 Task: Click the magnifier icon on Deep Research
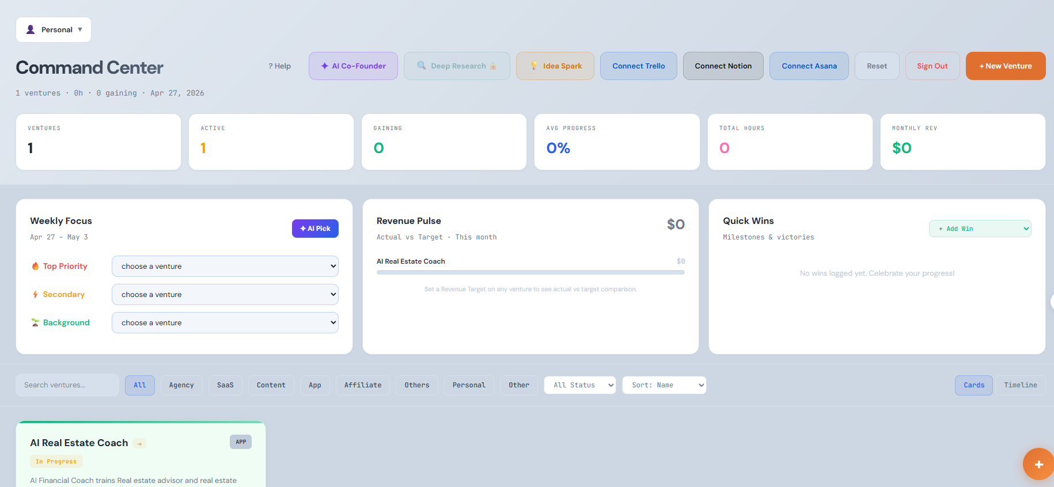tap(422, 66)
